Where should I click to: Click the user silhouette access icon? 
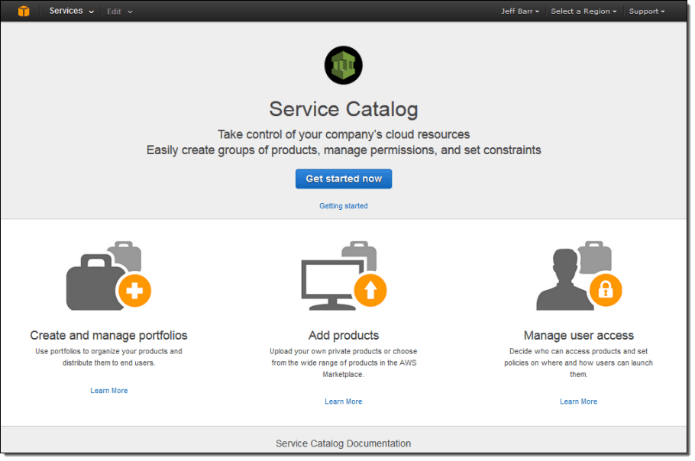tap(579, 276)
